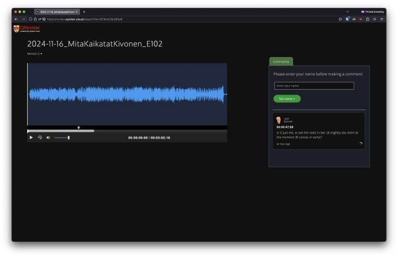Open a new browser tab with plus
This screenshot has width=398, height=257.
[x=84, y=12]
